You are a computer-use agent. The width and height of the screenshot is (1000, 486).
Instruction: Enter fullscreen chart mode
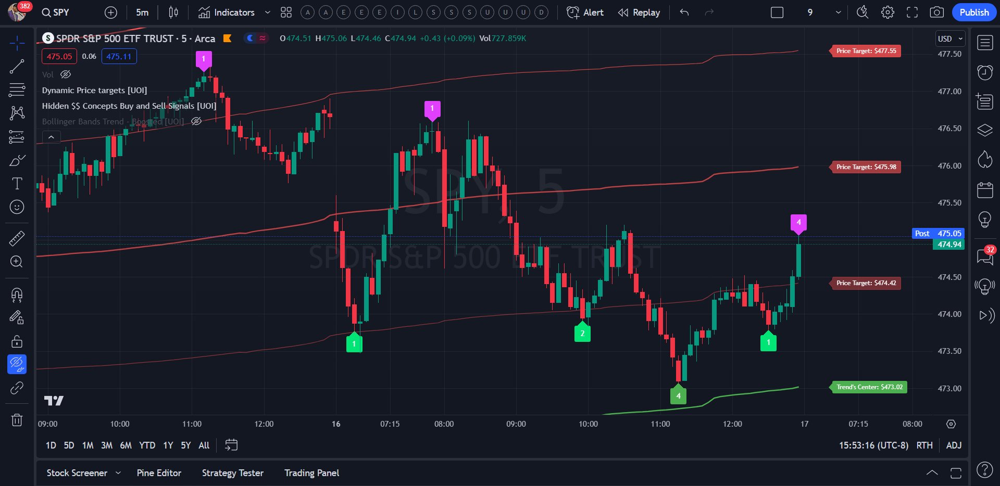[x=913, y=12]
